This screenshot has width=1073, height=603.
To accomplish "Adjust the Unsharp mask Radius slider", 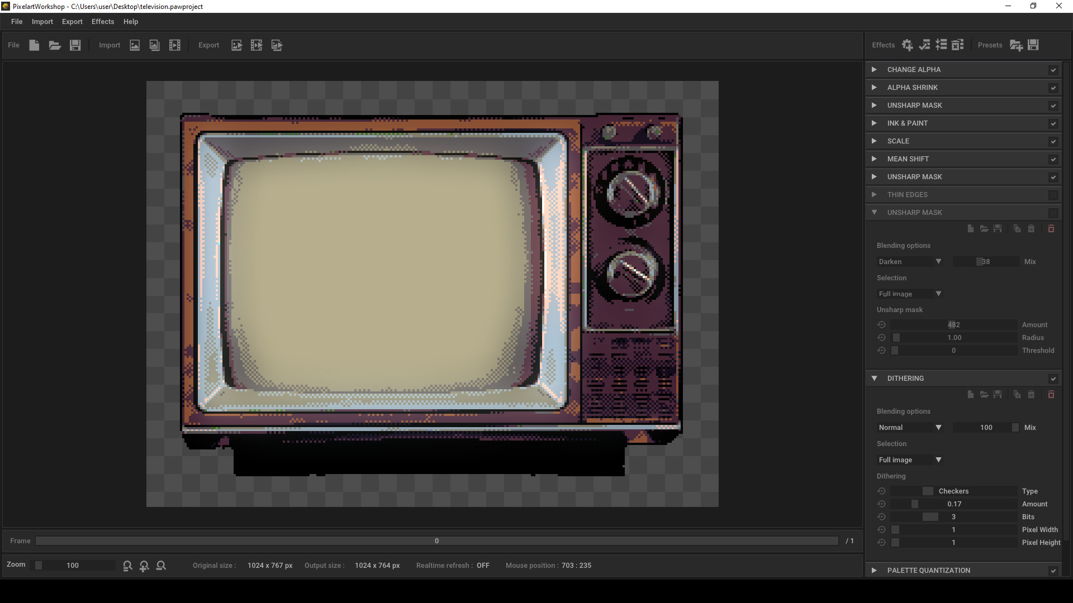I will point(954,338).
